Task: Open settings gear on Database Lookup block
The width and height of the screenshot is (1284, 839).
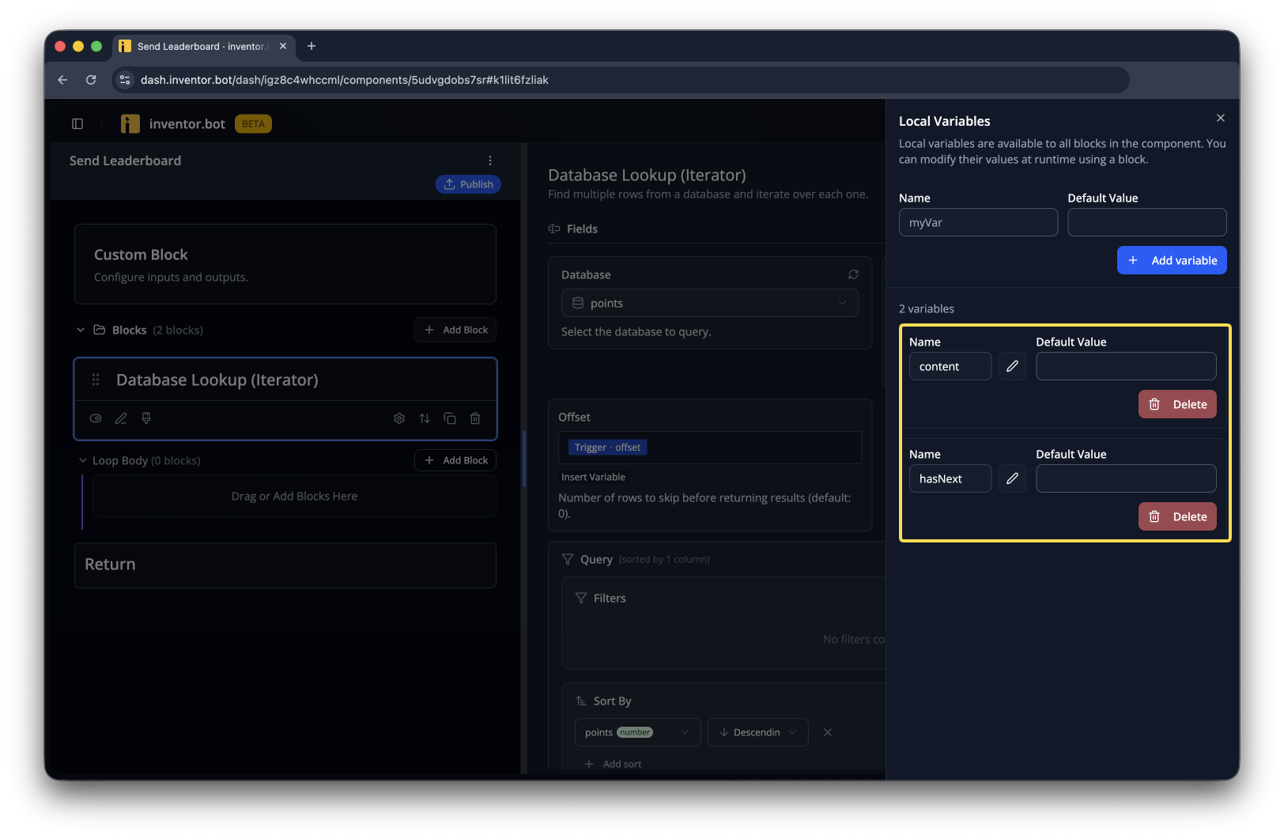Action: (399, 418)
